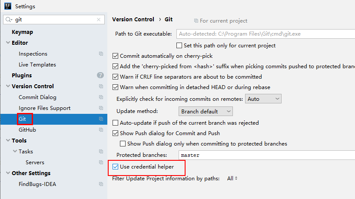The image size is (355, 199).
Task: Disable the Use credential helper checkbox
Action: click(115, 167)
